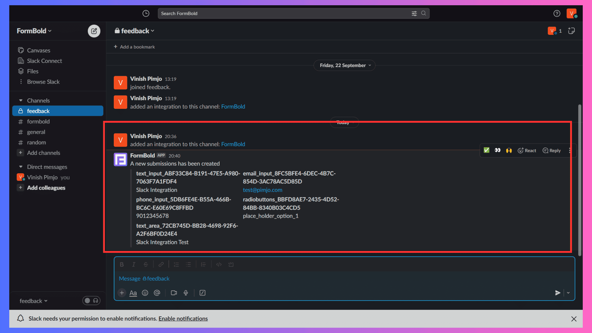Click the send message arrow
592x333 pixels.
557,293
